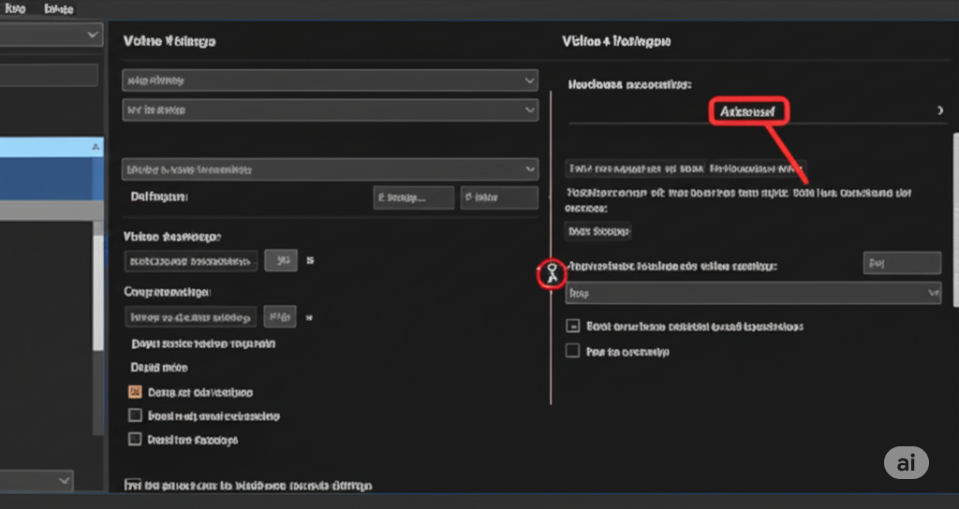Tick the empty checkbox at bottom of right panel

coord(572,351)
